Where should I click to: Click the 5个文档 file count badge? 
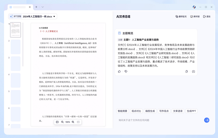click(15, 16)
